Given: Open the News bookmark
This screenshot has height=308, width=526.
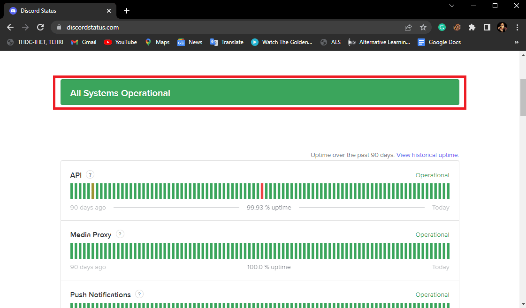Looking at the screenshot, I should pos(190,42).
